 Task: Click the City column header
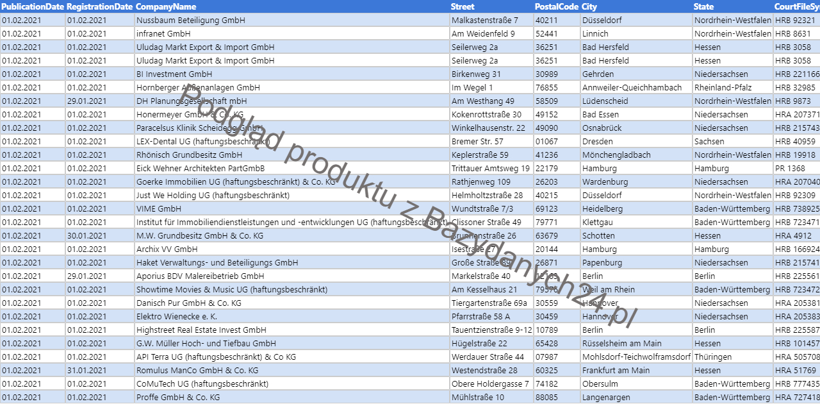point(636,6)
